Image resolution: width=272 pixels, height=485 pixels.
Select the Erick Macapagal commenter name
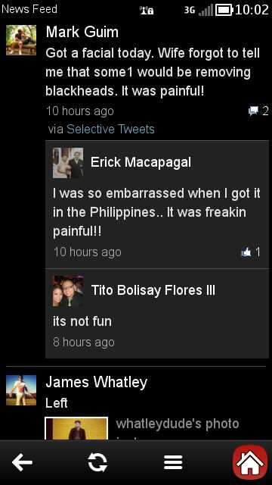[x=141, y=162]
